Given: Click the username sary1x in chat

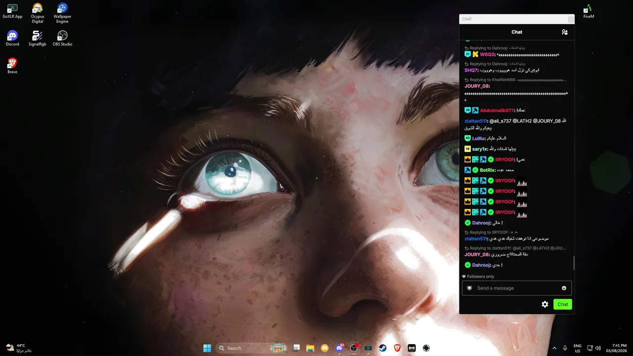Looking at the screenshot, I should (x=480, y=149).
